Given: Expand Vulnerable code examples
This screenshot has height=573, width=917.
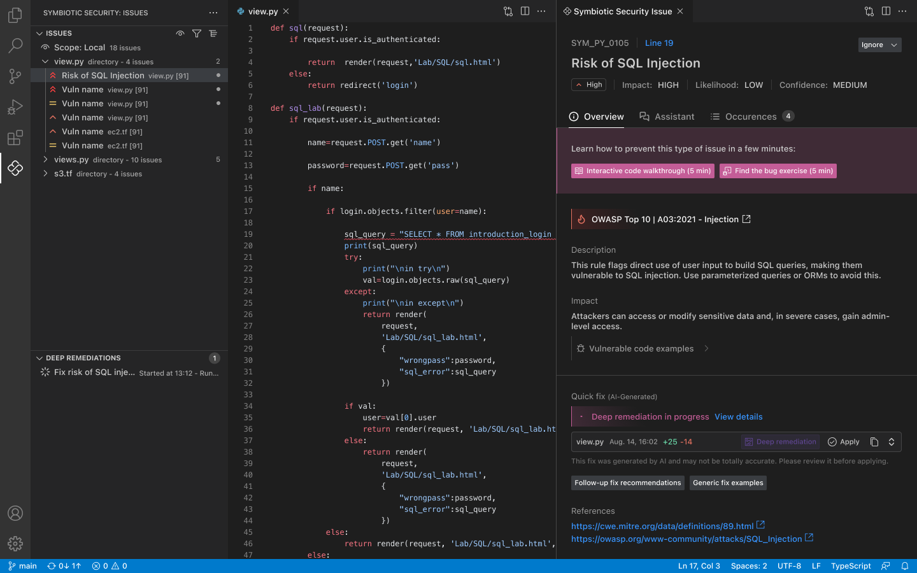Looking at the screenshot, I should pyautogui.click(x=641, y=348).
